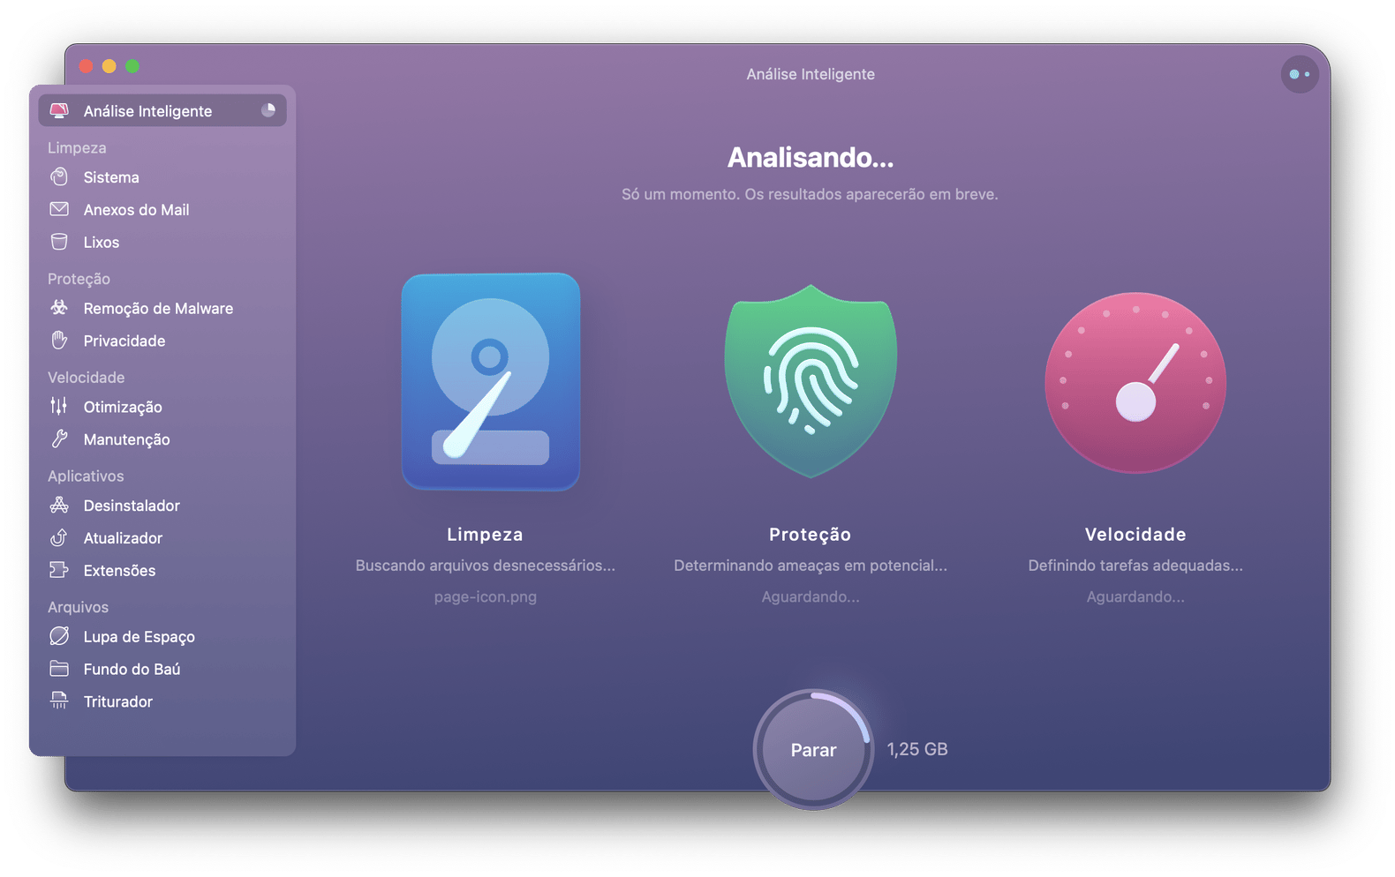1395x877 pixels.
Task: Click the Velocidade gauge icon
Action: tap(1135, 382)
